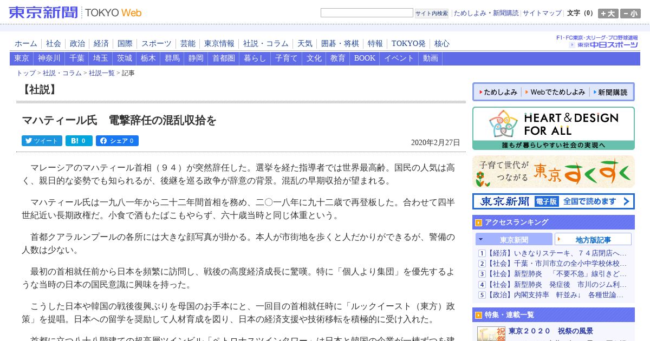Open the 特報 menu item

point(375,43)
